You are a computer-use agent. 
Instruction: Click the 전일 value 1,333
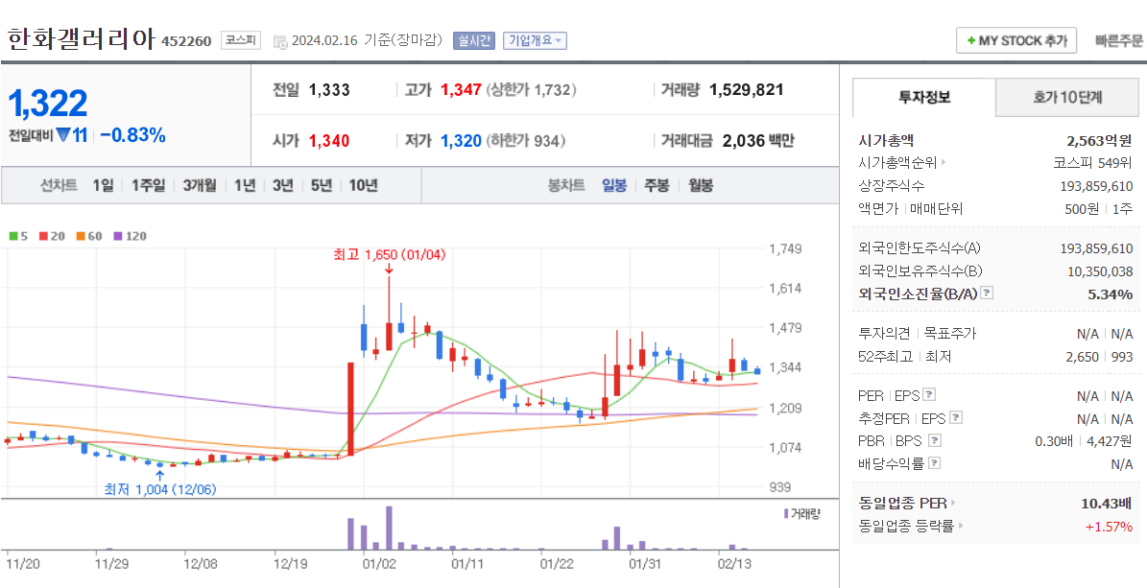coord(329,90)
